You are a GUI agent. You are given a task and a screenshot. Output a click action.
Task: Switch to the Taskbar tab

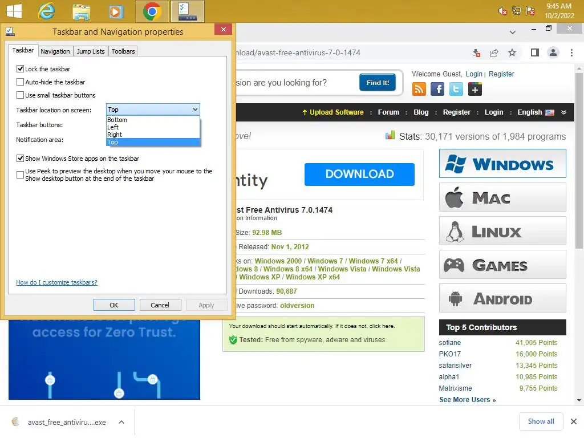tap(23, 50)
